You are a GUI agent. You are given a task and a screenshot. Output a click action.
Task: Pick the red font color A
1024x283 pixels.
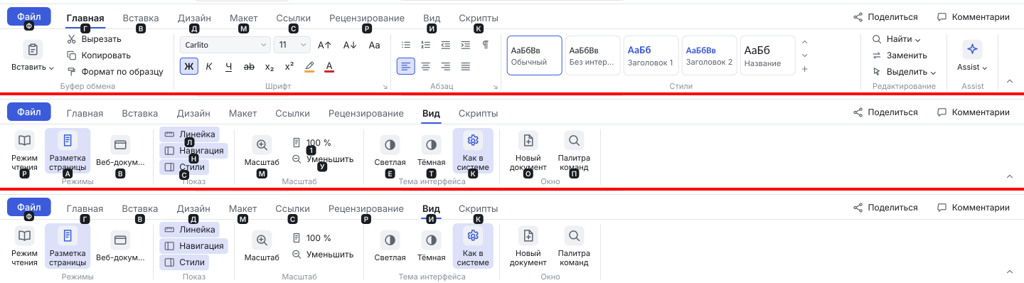pos(329,67)
